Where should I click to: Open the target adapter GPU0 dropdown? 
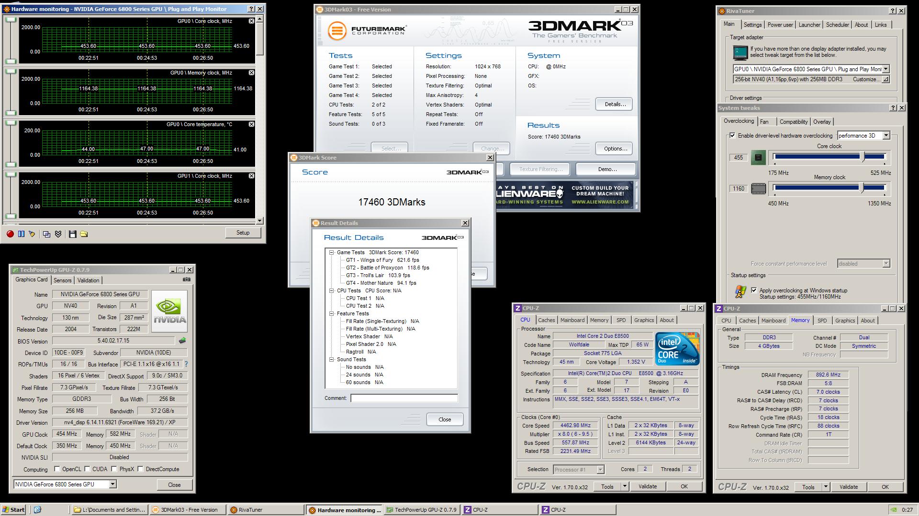tap(885, 69)
